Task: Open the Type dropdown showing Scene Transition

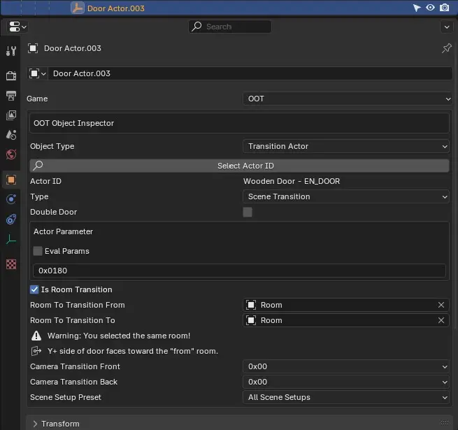Action: 346,196
